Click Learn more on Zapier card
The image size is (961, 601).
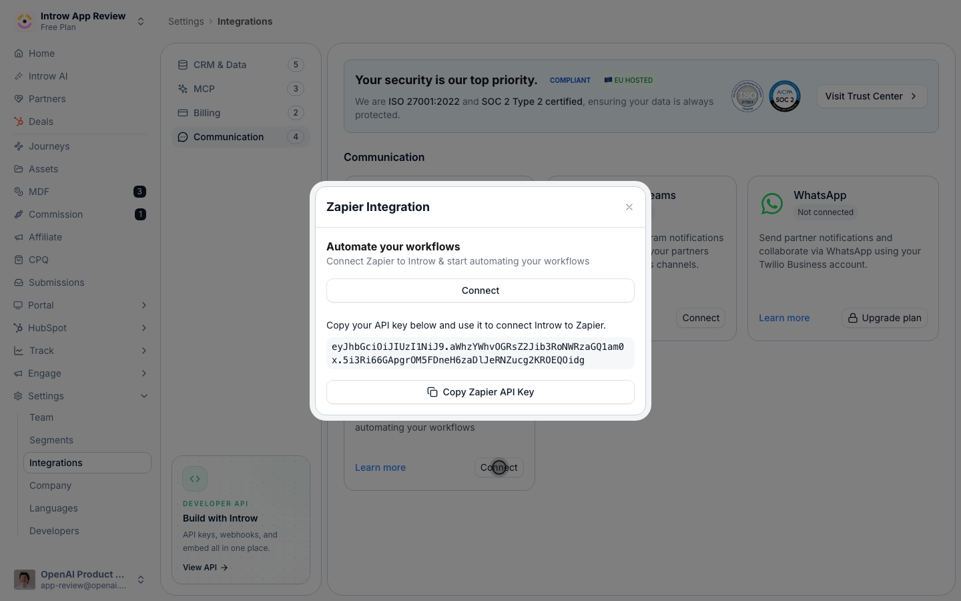(x=380, y=467)
